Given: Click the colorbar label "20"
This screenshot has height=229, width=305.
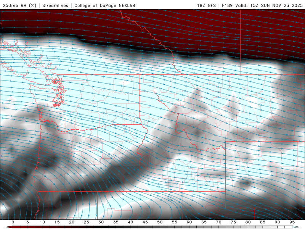Looking at the screenshot, I should point(72,222).
